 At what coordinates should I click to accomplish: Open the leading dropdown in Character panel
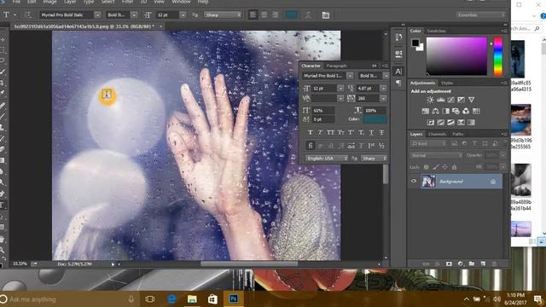tap(383, 89)
